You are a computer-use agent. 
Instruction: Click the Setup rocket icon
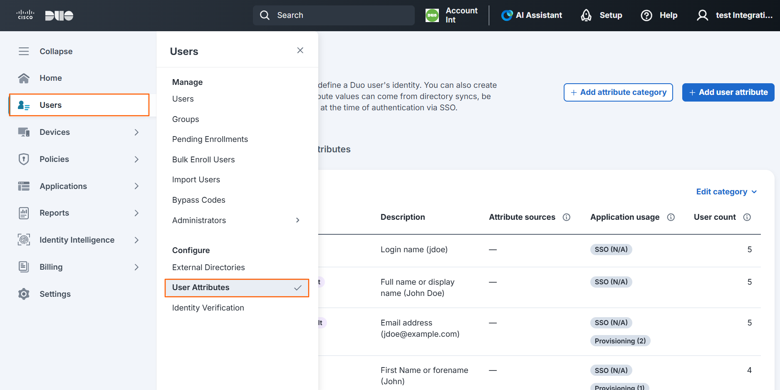pyautogui.click(x=586, y=15)
